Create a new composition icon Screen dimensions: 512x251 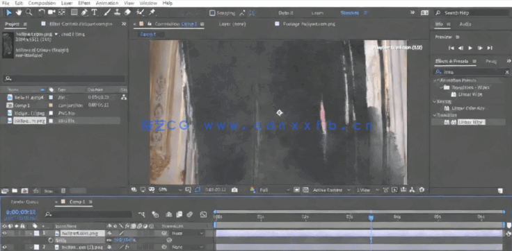pyautogui.click(x=25, y=191)
